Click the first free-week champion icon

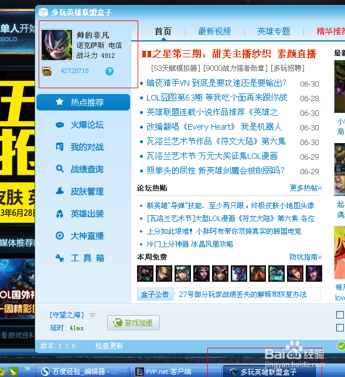pyautogui.click(x=145, y=274)
